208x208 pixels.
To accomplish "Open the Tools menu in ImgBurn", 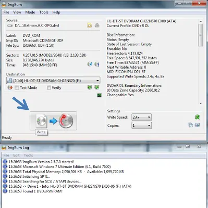I will pyautogui.click(x=44, y=12).
